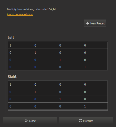Select Left matrix last row first cell
Screen dimensions: 116x127
(x=21, y=67)
